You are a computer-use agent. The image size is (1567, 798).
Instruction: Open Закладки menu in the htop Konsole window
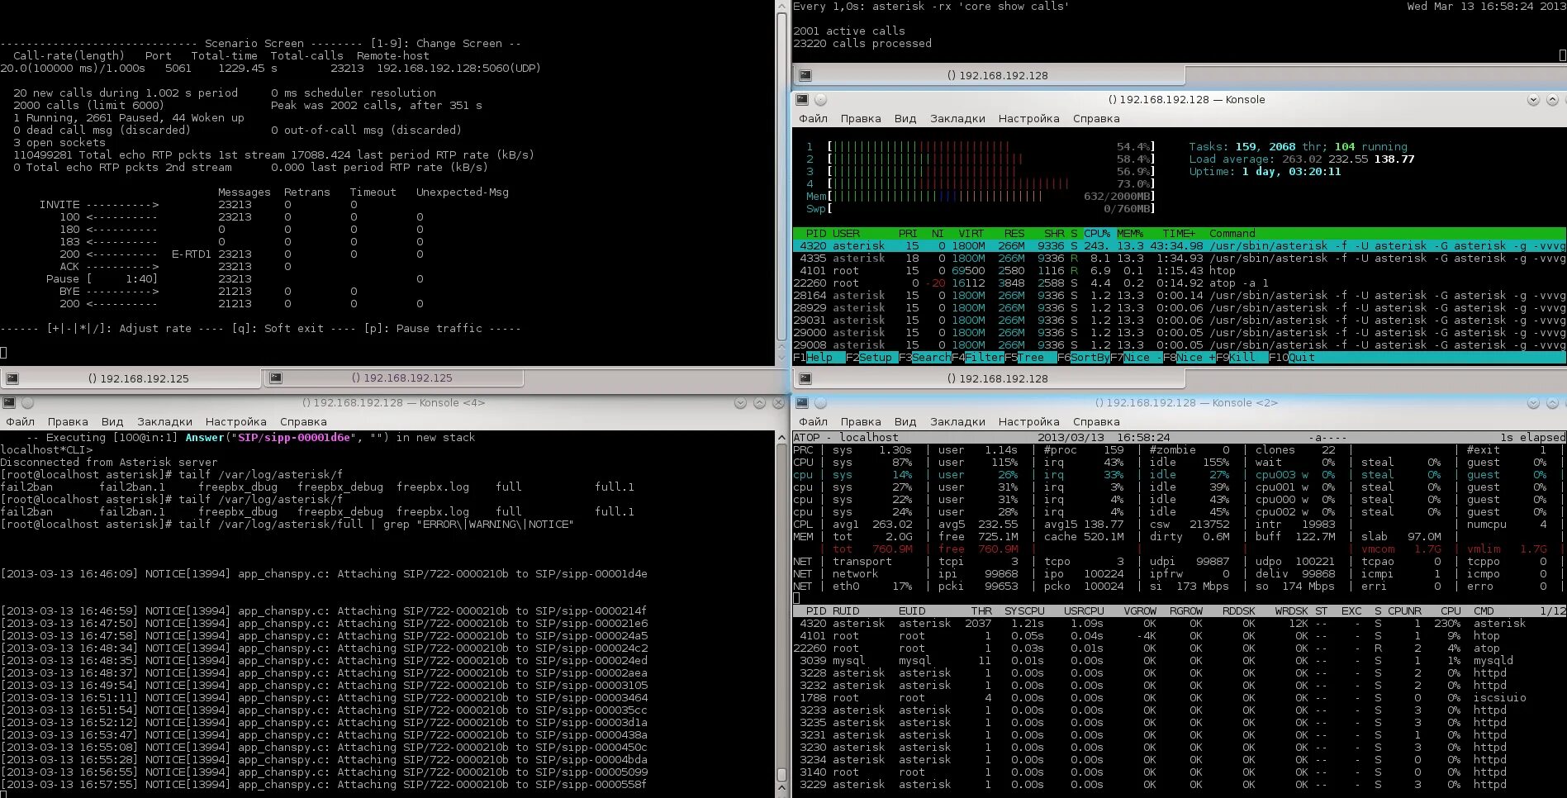point(957,118)
